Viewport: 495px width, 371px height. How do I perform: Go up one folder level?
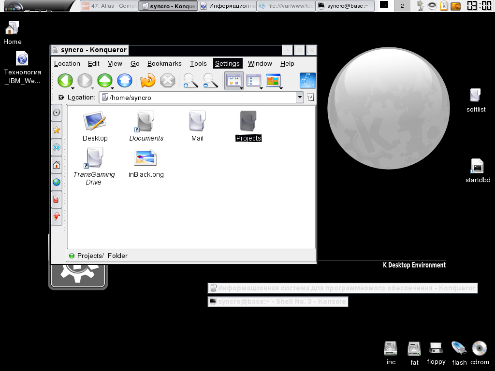click(x=104, y=81)
